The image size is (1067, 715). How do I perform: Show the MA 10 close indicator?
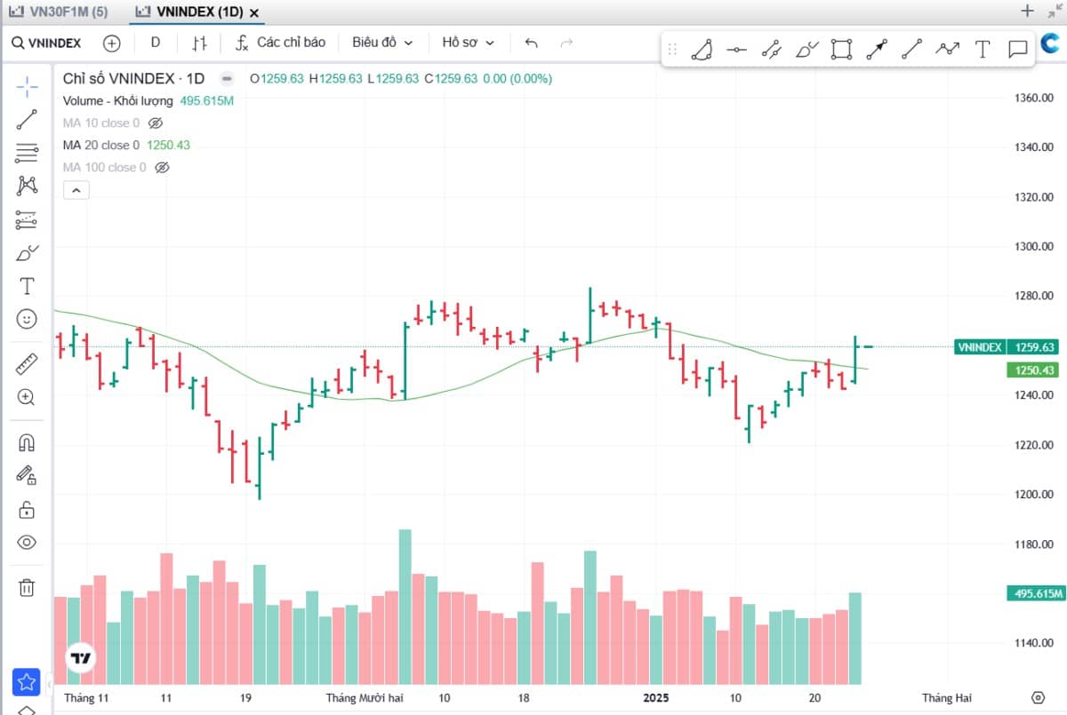[156, 123]
